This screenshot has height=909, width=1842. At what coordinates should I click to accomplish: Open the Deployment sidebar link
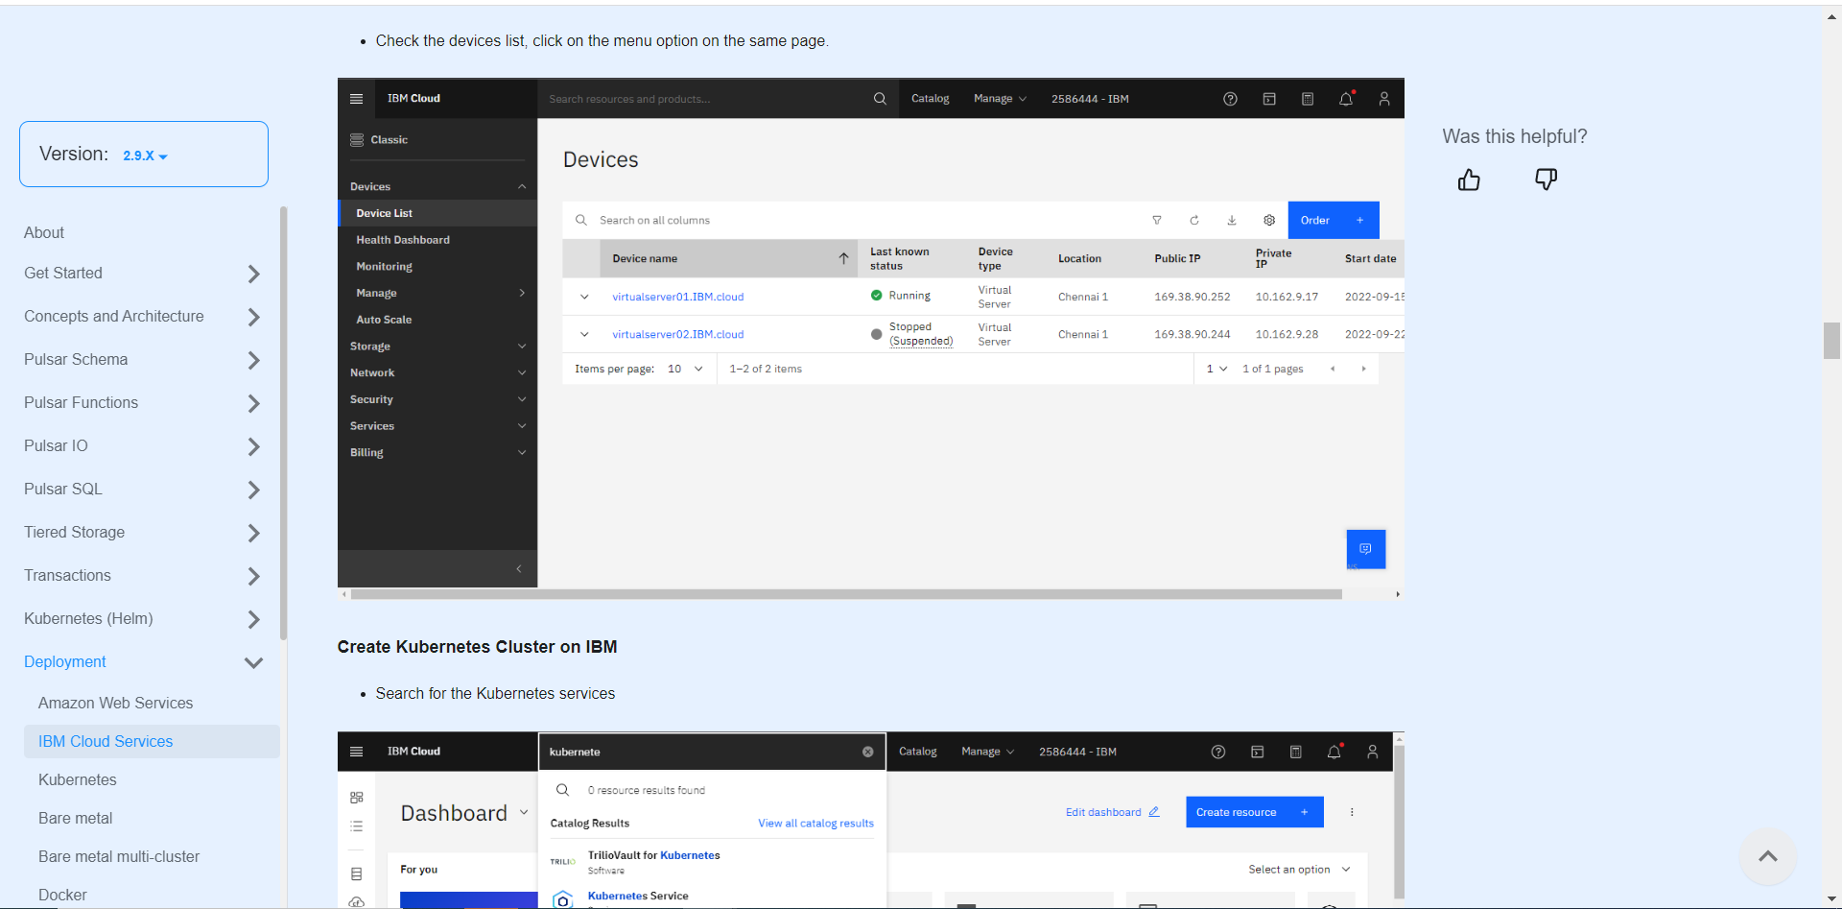65,661
